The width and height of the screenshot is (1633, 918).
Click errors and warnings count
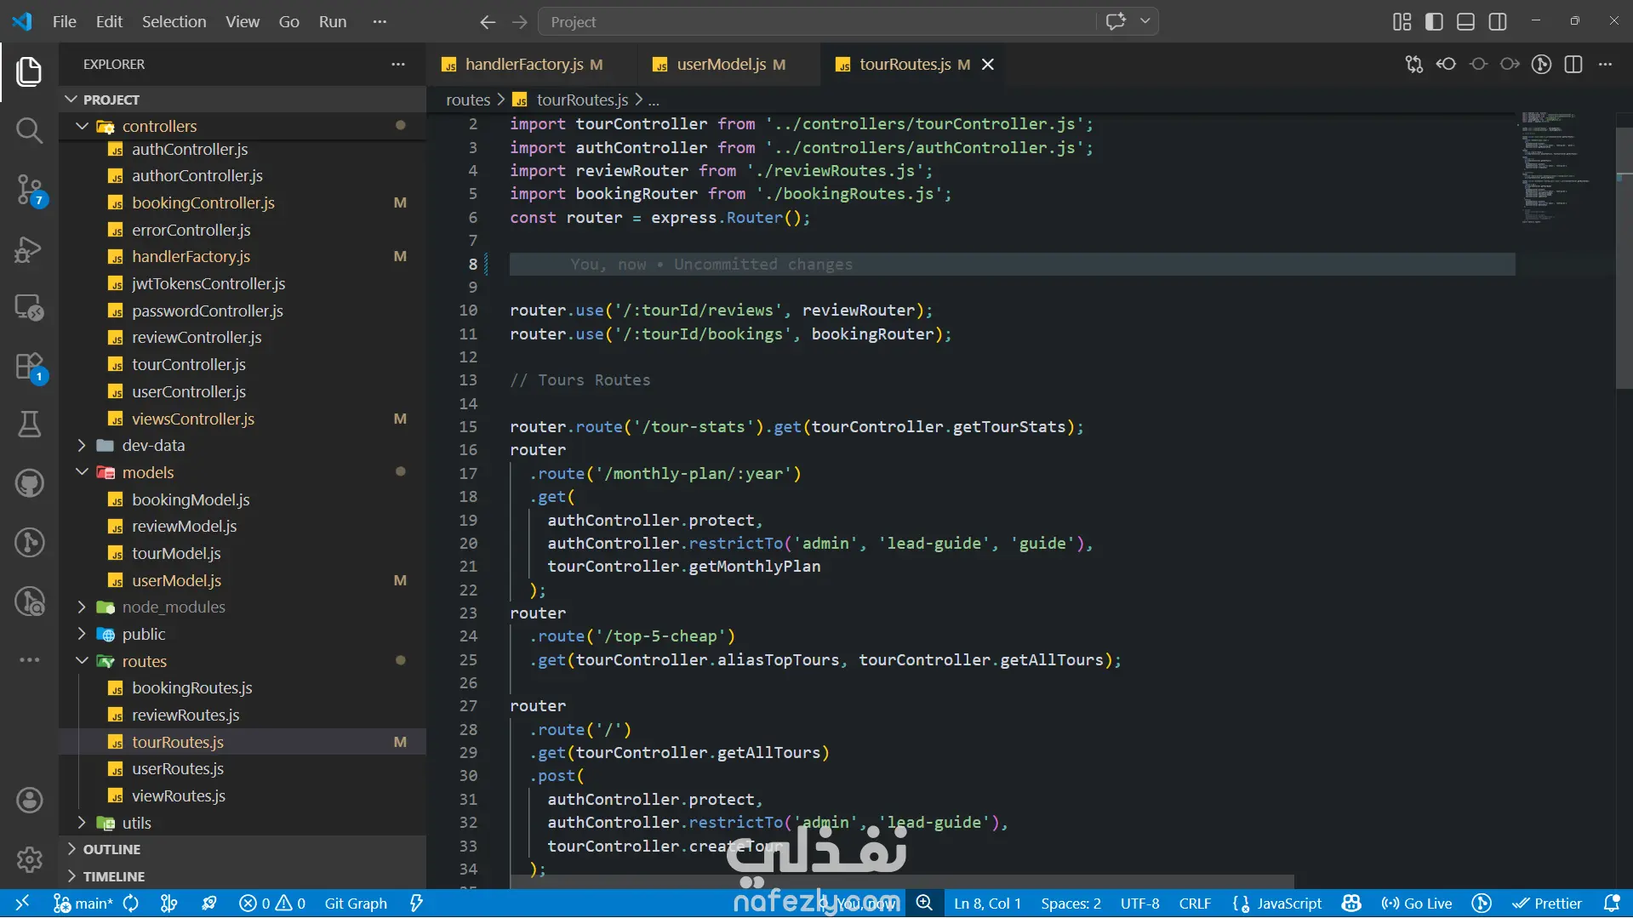pos(272,904)
